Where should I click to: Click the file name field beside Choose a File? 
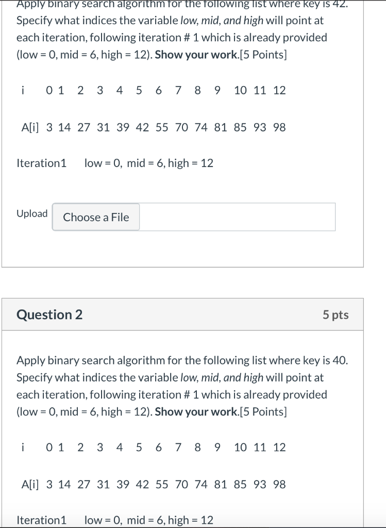[237, 217]
